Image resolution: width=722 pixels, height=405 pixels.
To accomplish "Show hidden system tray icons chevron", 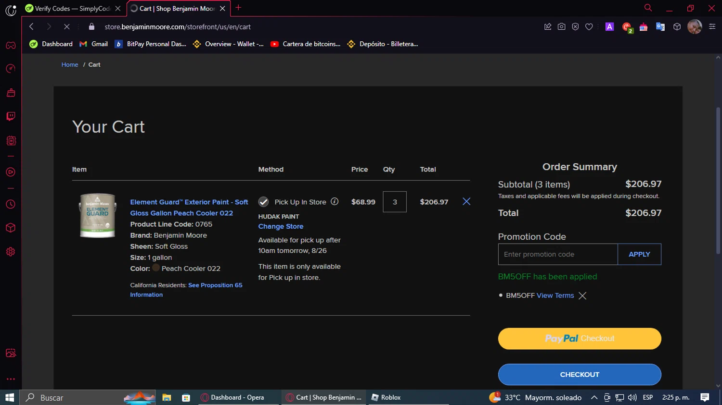I will point(594,397).
